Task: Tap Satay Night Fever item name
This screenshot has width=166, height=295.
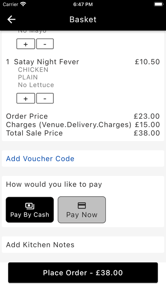Action: coord(47,62)
